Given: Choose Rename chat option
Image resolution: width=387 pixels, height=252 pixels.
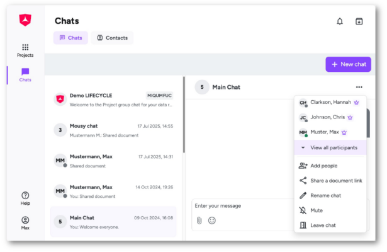Looking at the screenshot, I should pyautogui.click(x=325, y=195).
